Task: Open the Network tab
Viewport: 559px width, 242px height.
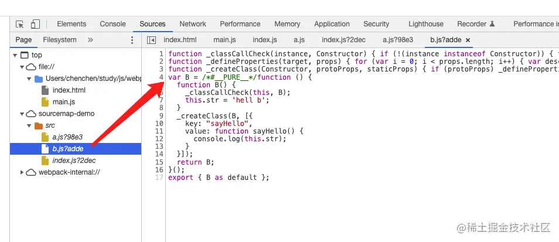Action: coord(193,24)
